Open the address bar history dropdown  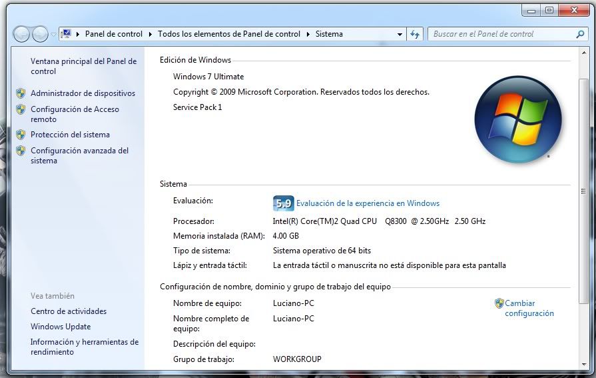pyautogui.click(x=400, y=34)
